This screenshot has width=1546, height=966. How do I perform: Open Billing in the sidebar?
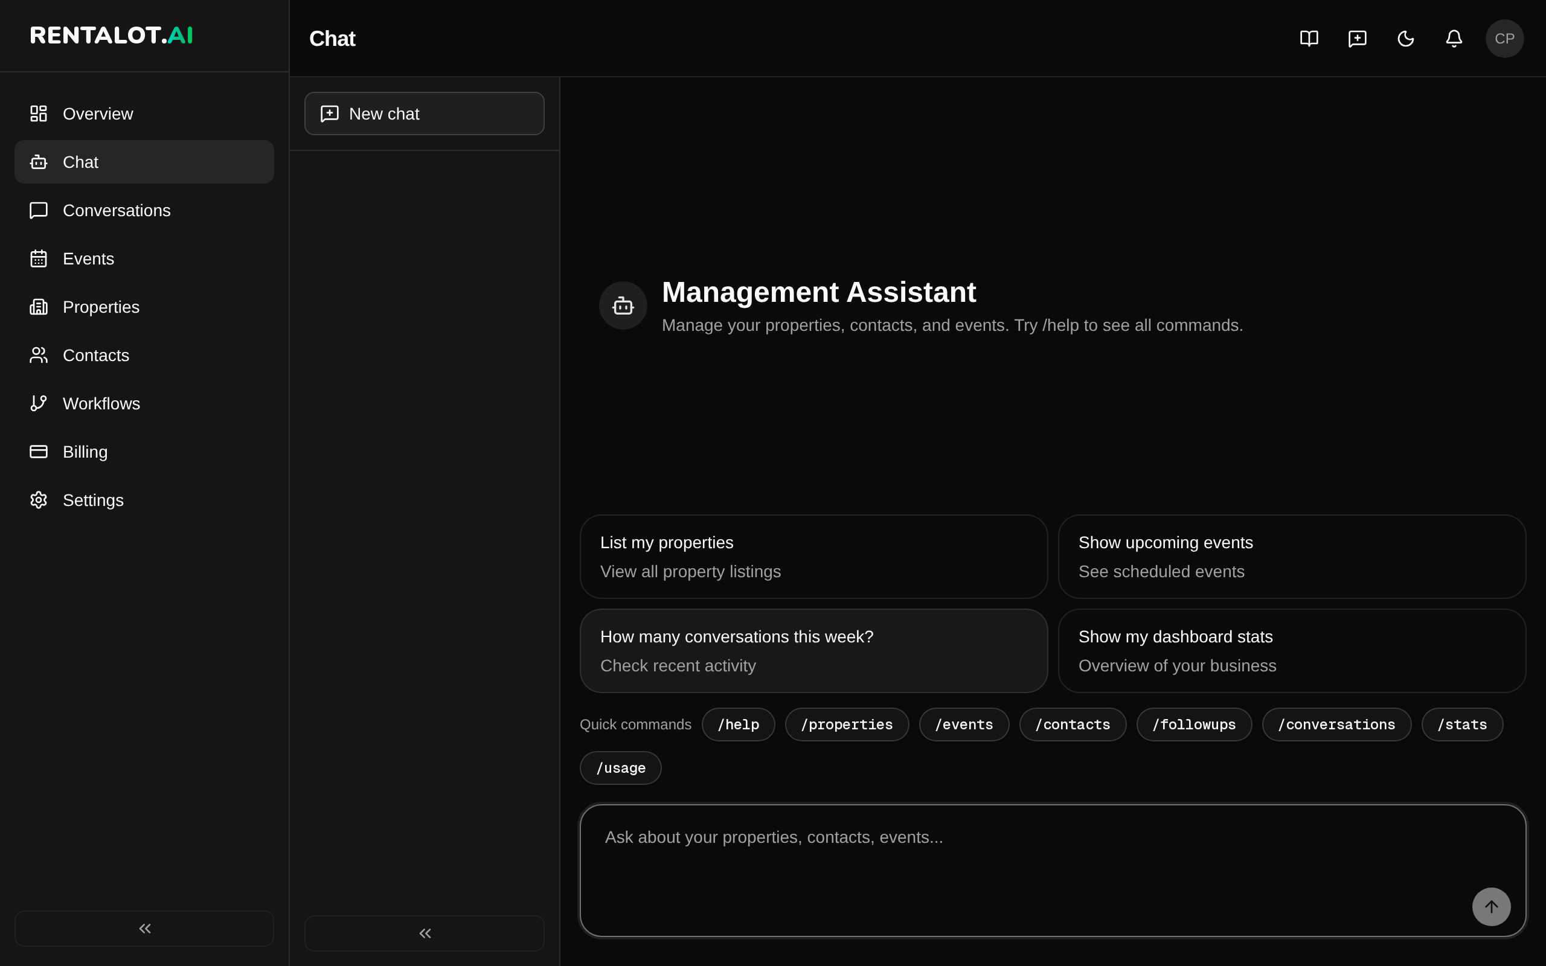[144, 452]
